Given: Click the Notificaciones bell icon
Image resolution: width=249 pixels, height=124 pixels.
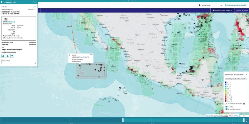Looking at the screenshot, I should pyautogui.click(x=225, y=5).
